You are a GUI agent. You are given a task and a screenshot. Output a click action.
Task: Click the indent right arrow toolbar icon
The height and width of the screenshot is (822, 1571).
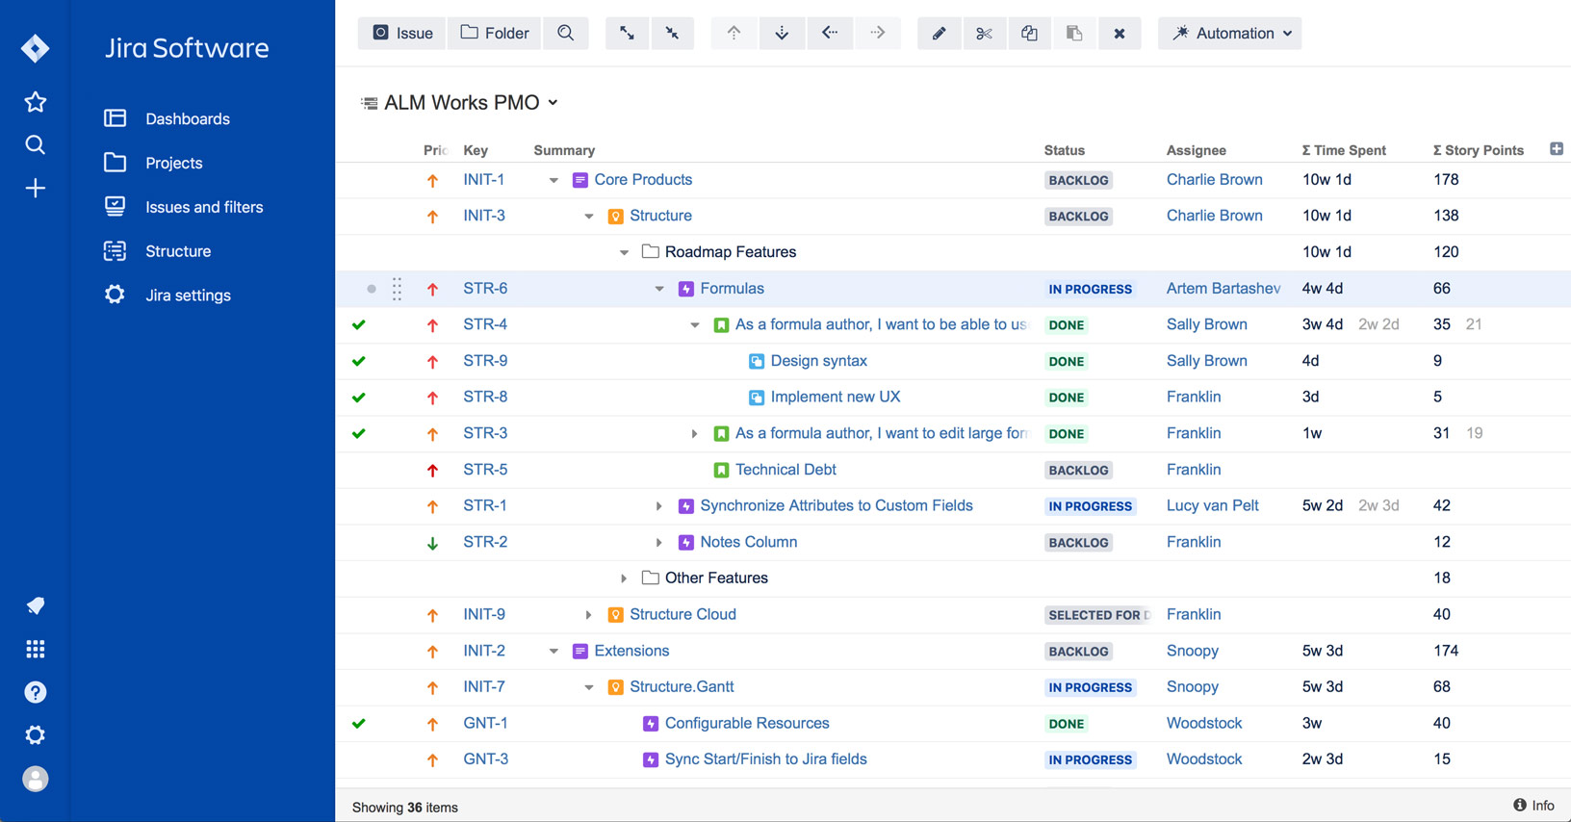pos(878,33)
